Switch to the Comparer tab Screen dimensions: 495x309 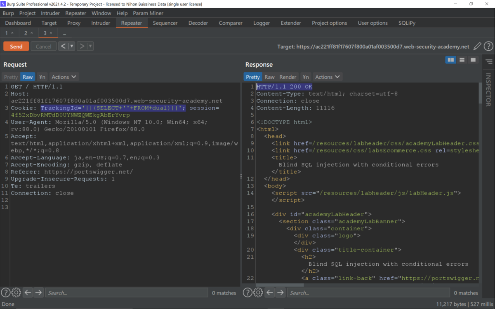click(x=231, y=23)
